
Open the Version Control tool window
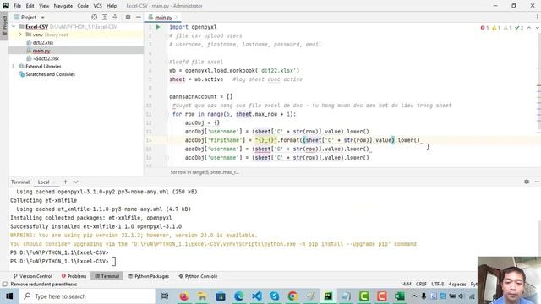click(x=33, y=276)
